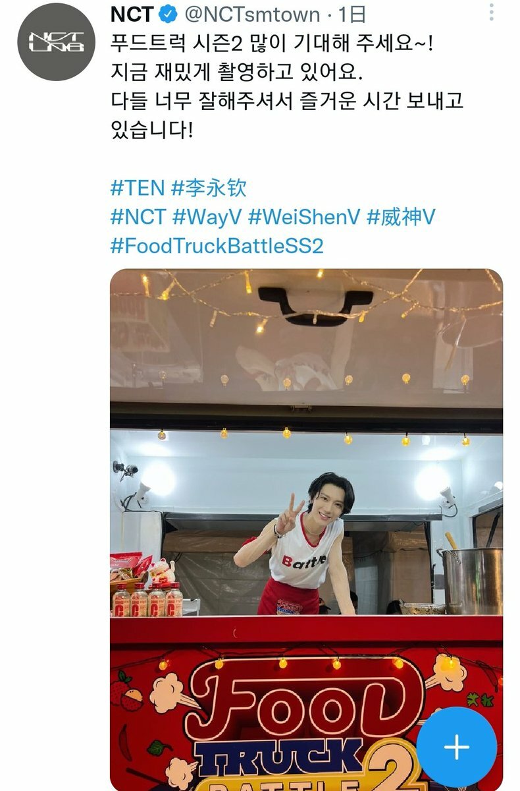Image resolution: width=520 pixels, height=791 pixels.
Task: Open the #NCT hashtag
Action: (138, 217)
